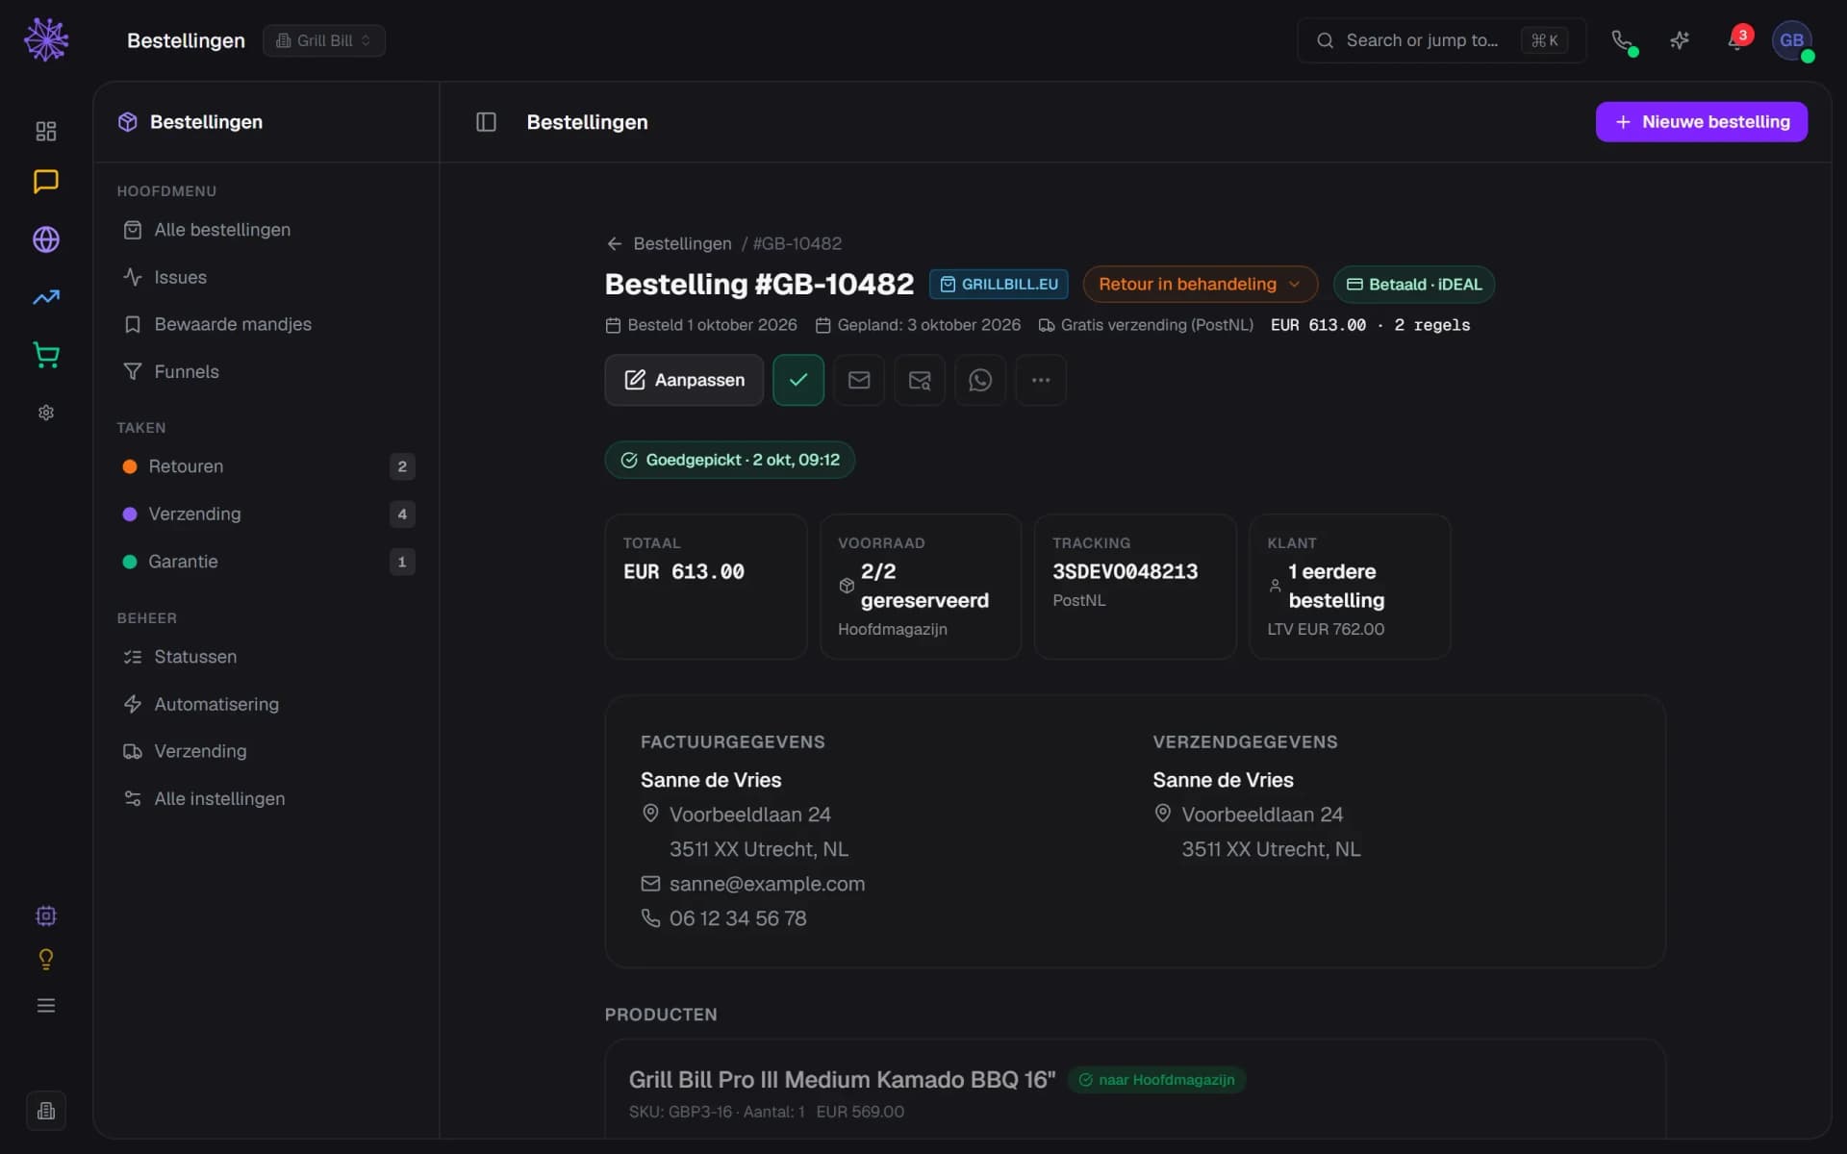Click the WhatsApp action button

coord(980,380)
